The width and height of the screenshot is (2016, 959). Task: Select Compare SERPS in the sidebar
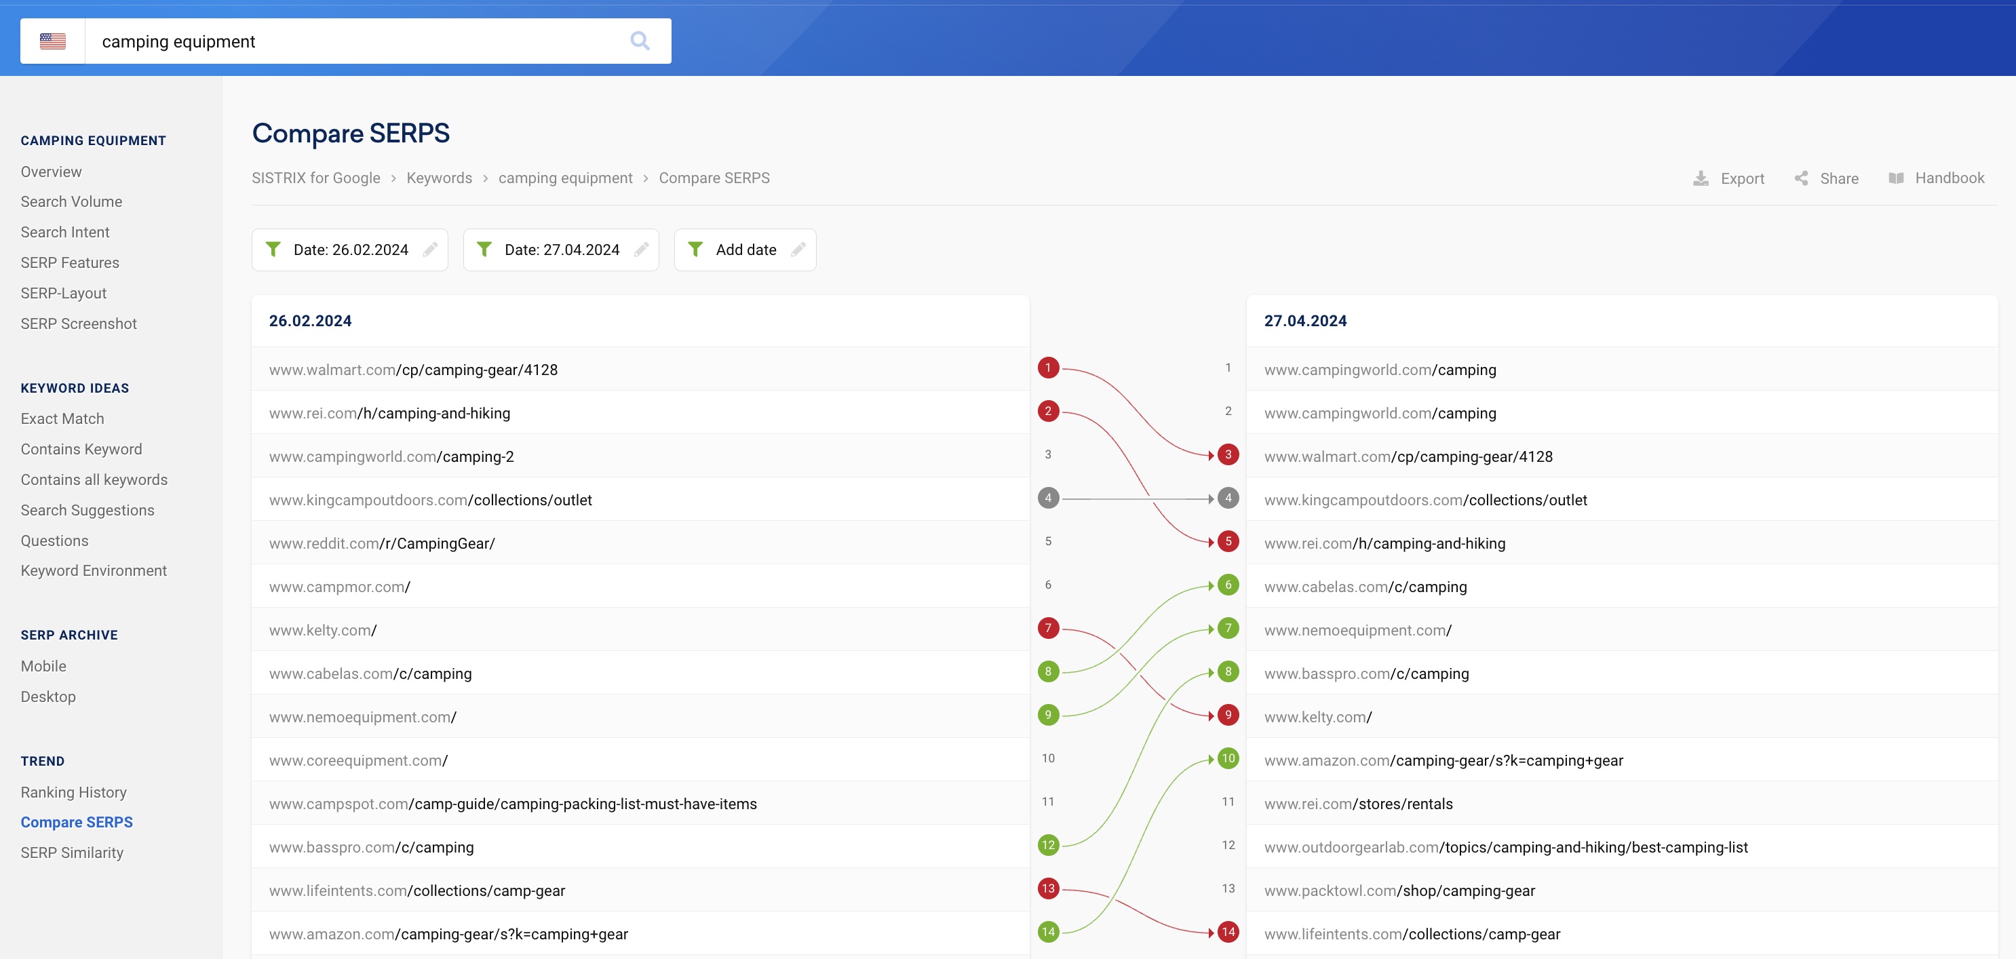(77, 822)
